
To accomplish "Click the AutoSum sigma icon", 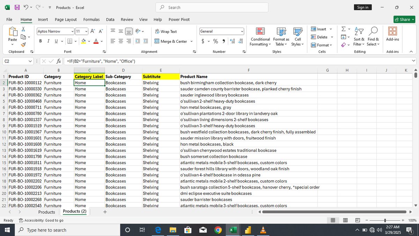I will pos(344,29).
